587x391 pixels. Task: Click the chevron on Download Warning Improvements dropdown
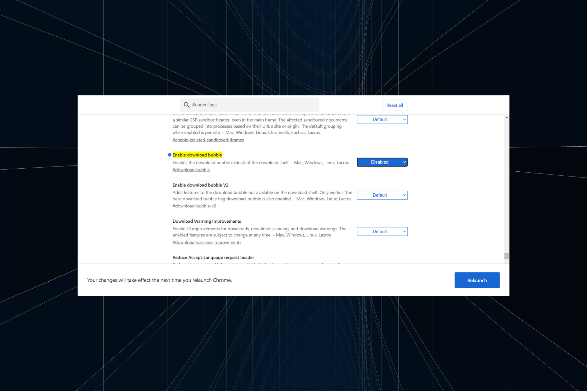pyautogui.click(x=404, y=232)
